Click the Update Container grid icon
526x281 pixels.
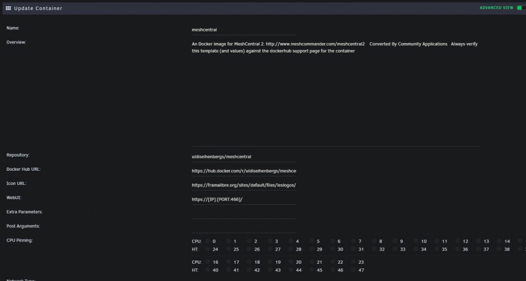click(8, 8)
